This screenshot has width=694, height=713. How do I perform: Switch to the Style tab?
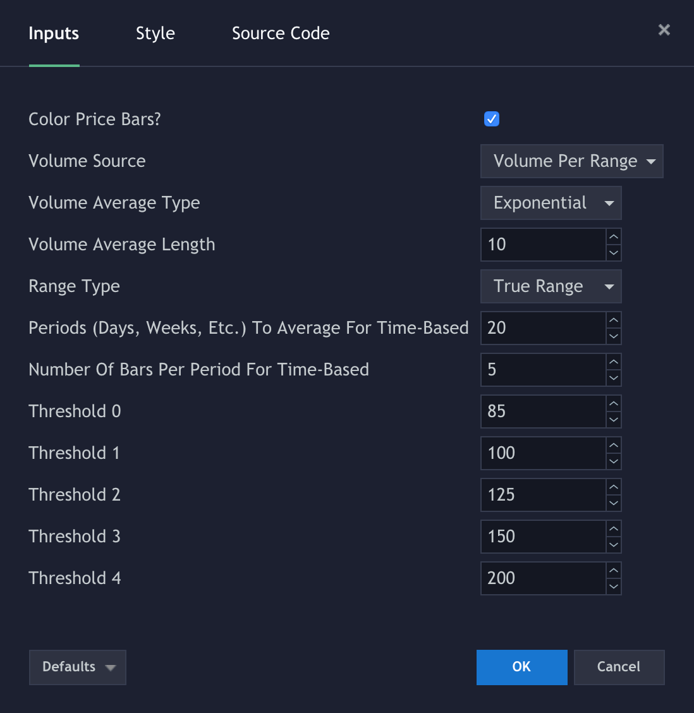tap(155, 33)
